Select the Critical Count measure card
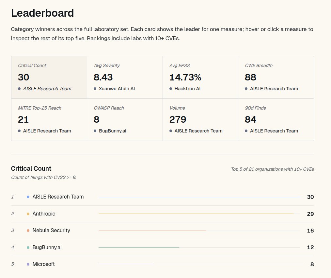 tap(49, 77)
